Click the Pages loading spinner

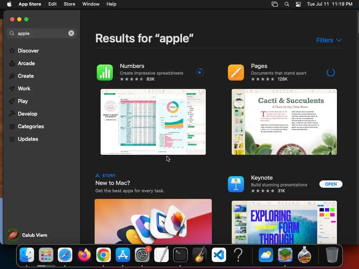tap(331, 73)
